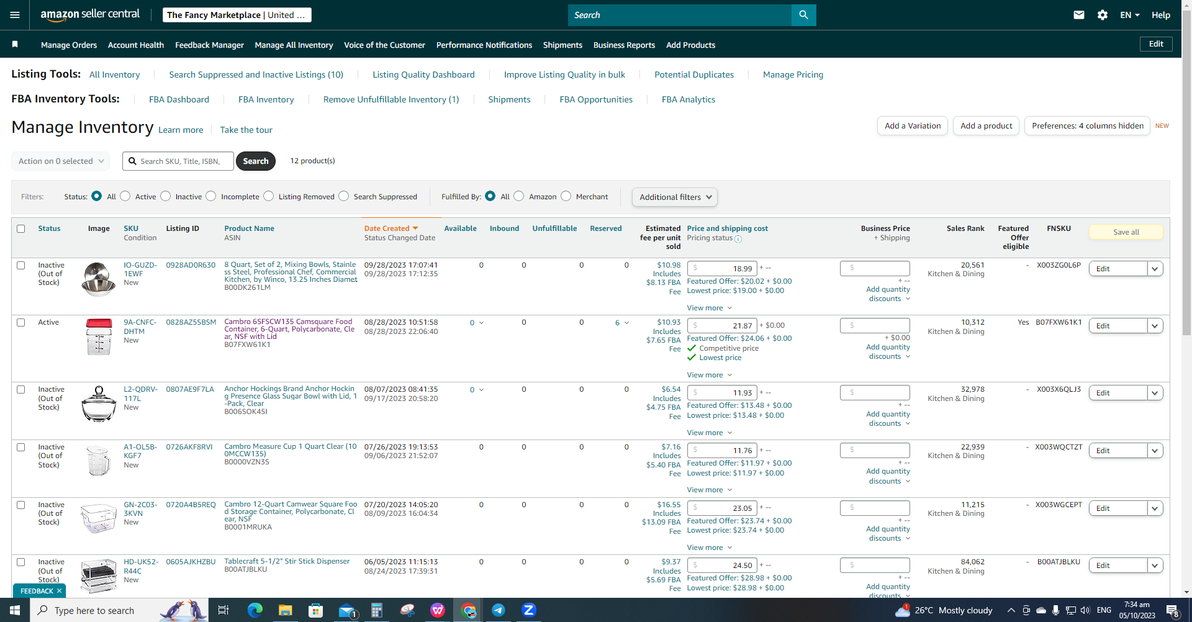Open the EN language dropdown

click(1129, 15)
